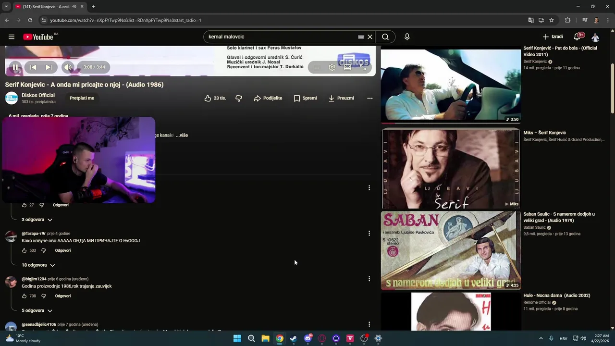Screen dimensions: 615x346
Task: Expand 5 odgovora replies
Action: (37, 311)
